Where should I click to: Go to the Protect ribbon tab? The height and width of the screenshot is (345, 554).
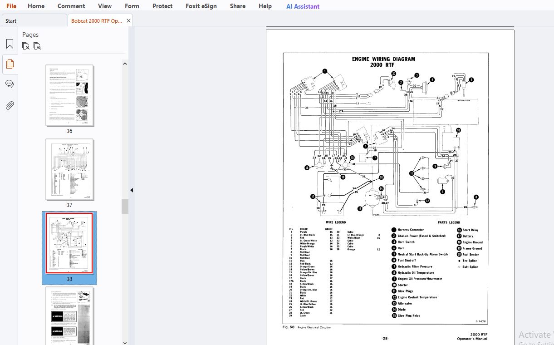click(x=162, y=6)
